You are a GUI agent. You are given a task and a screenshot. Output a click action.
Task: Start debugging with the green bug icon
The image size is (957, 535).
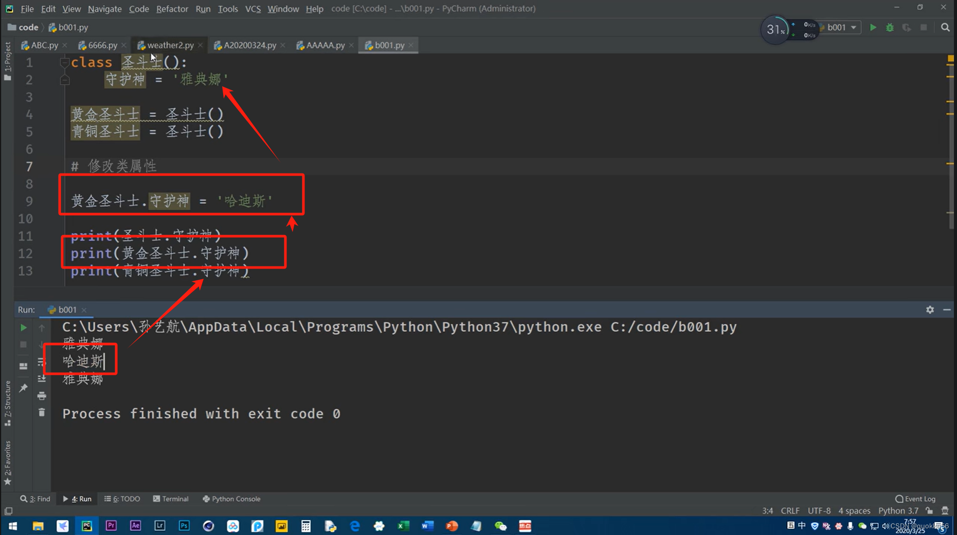890,28
